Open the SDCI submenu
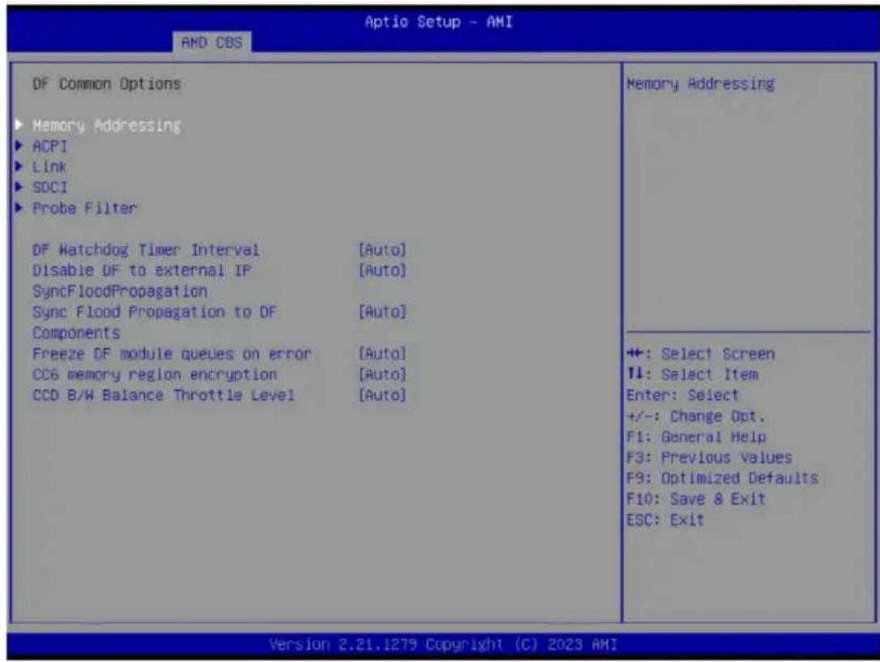Viewport: 880px width, 662px height. point(49,188)
